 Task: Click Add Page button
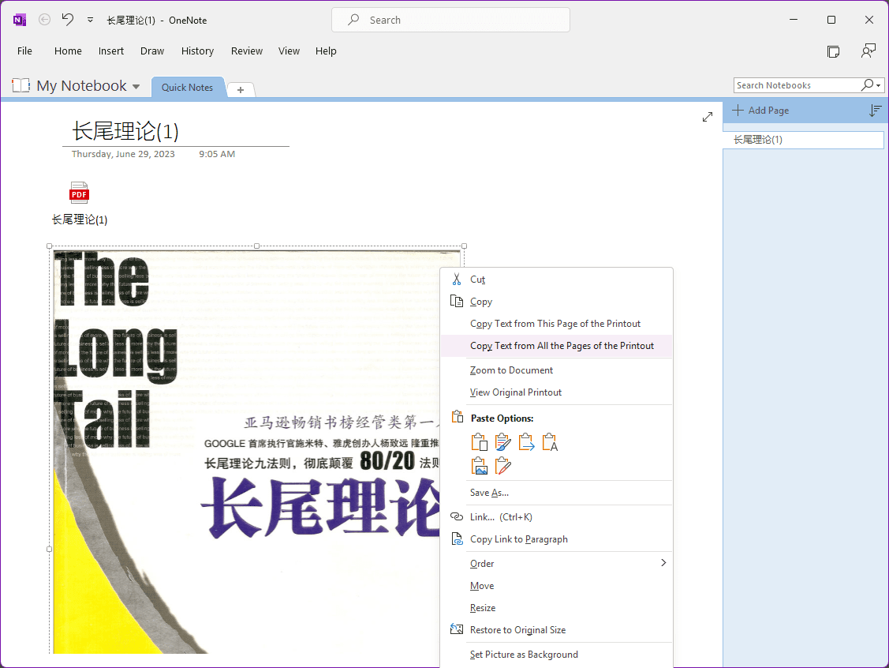tap(760, 111)
